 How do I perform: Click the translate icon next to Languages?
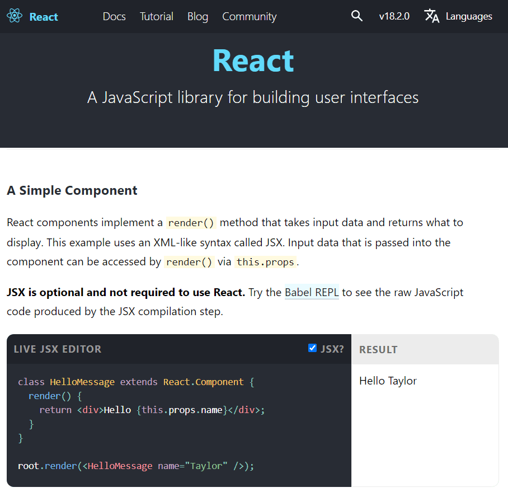pyautogui.click(x=431, y=16)
